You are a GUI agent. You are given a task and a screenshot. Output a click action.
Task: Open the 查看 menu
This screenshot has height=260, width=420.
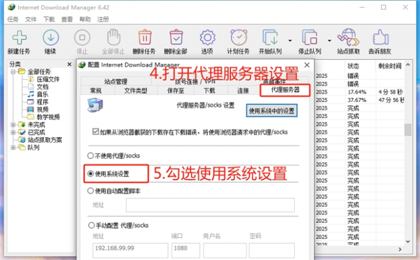[67, 19]
